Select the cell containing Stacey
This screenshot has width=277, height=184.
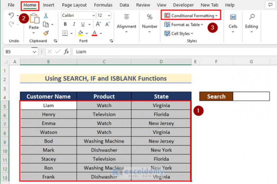pyautogui.click(x=49, y=159)
